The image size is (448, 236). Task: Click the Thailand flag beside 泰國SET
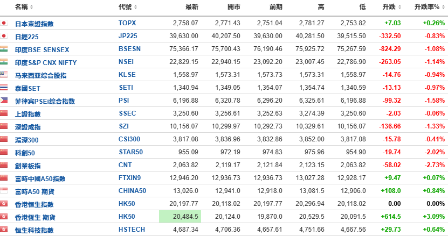click(4, 88)
